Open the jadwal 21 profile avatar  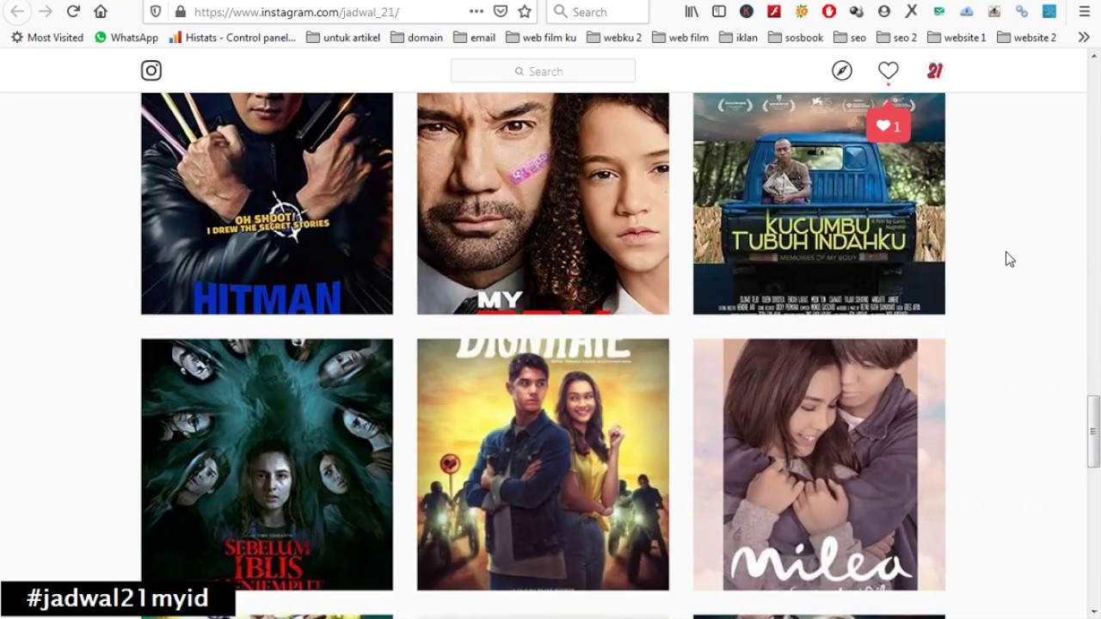click(935, 70)
